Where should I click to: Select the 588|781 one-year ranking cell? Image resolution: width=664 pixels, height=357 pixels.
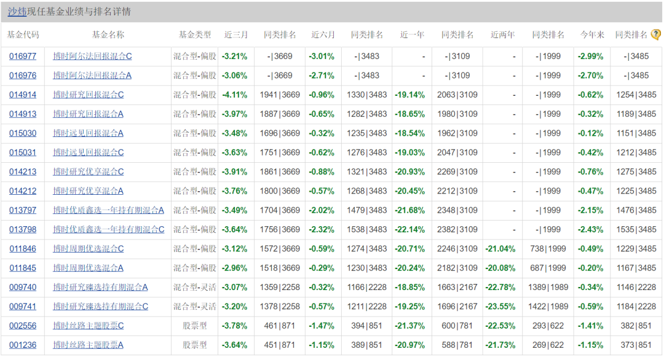tap(457, 345)
